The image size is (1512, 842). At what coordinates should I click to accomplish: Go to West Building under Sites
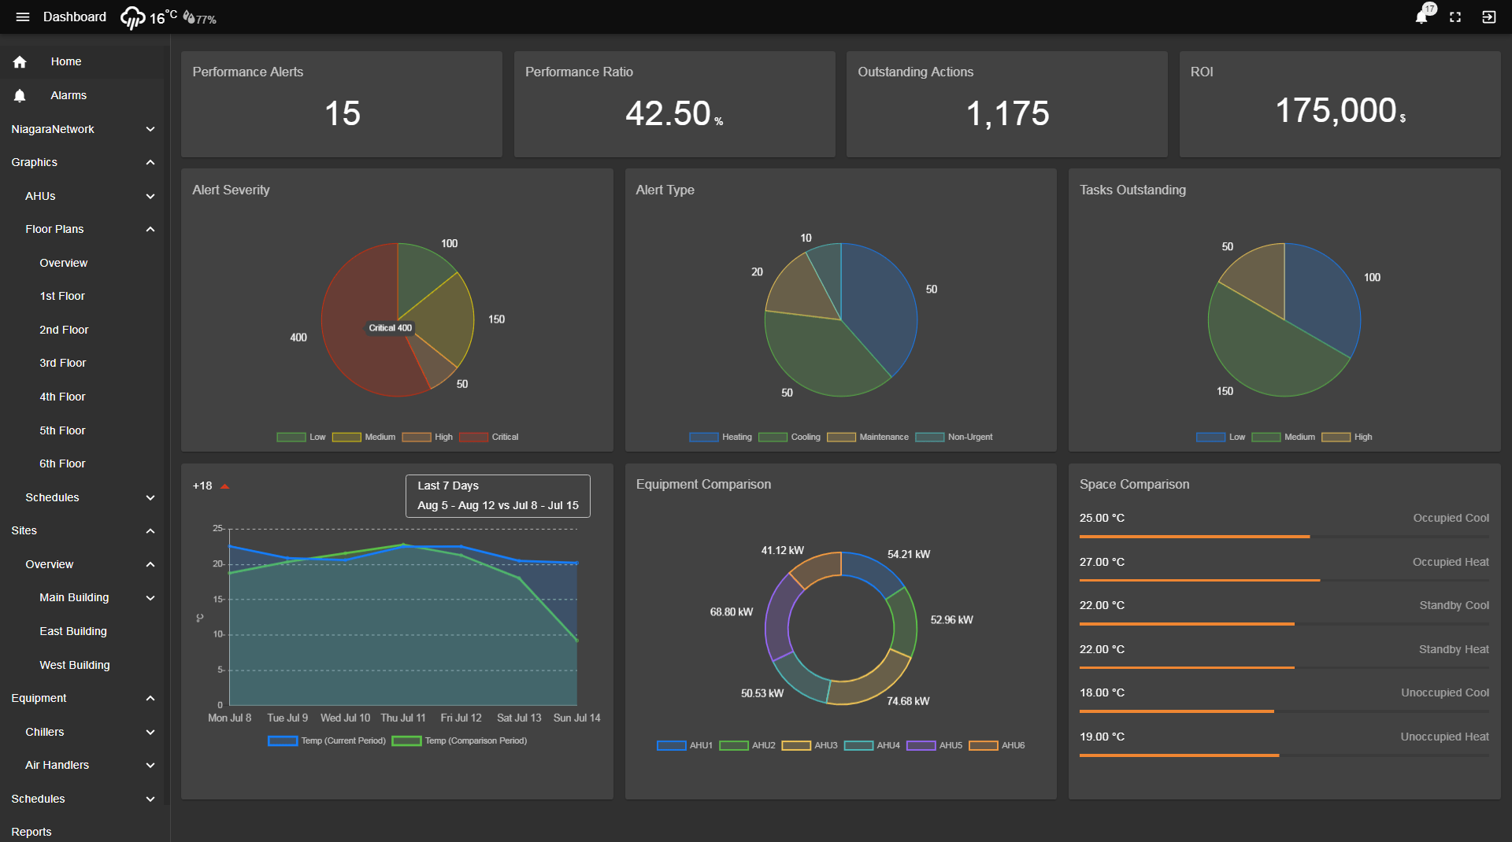click(75, 665)
